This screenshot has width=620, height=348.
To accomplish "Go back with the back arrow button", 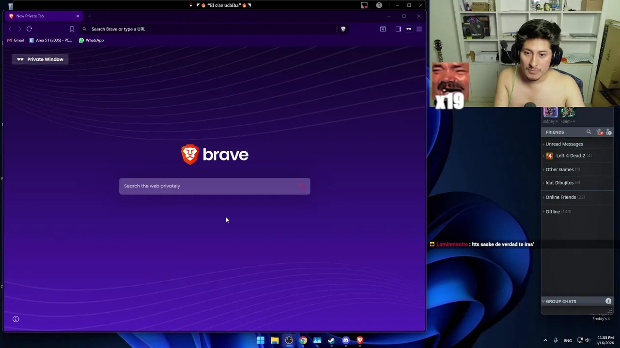I will (x=10, y=29).
